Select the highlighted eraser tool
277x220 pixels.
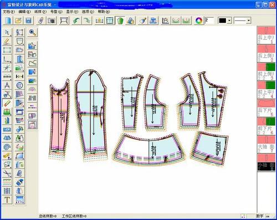point(7,103)
